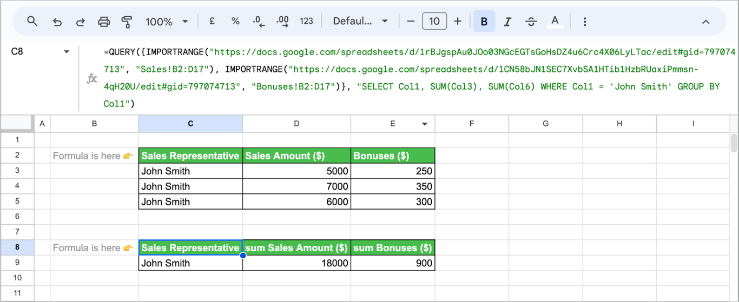Select row 11 header

pos(17,293)
